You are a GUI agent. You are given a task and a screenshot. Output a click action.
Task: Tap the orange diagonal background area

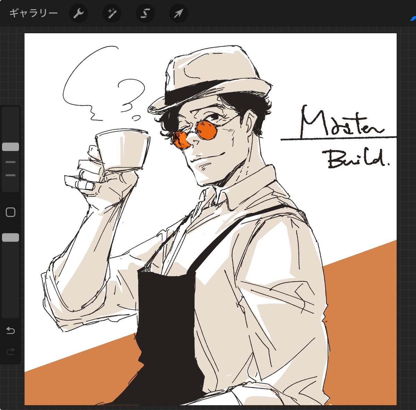(364, 312)
